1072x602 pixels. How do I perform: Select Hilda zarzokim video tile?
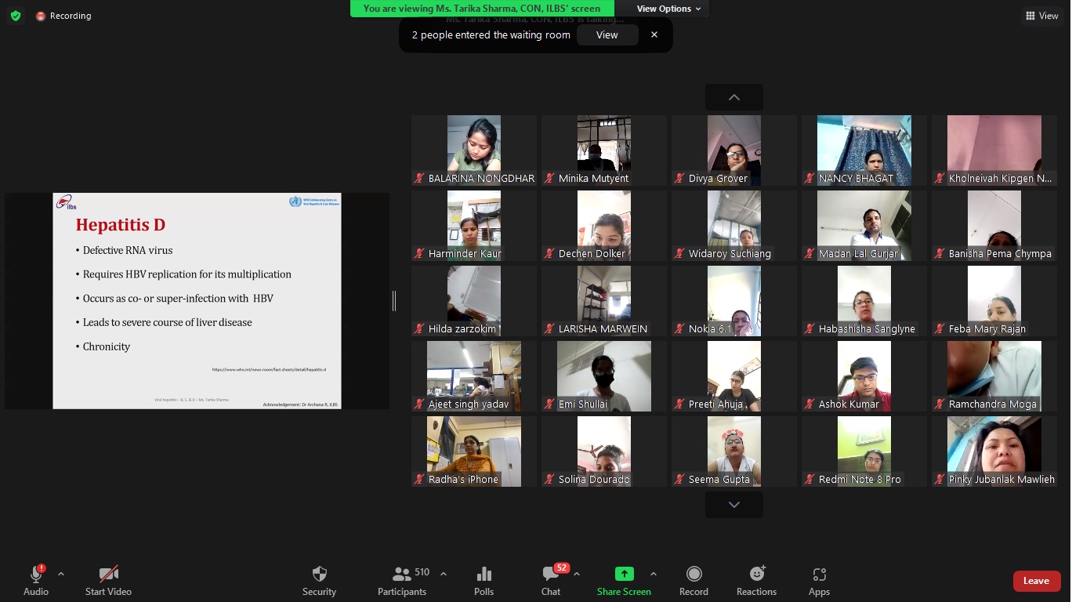click(x=474, y=301)
